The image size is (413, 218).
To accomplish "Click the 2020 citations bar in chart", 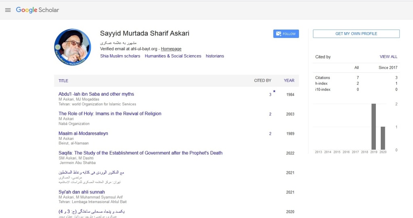I will pyautogui.click(x=383, y=138).
